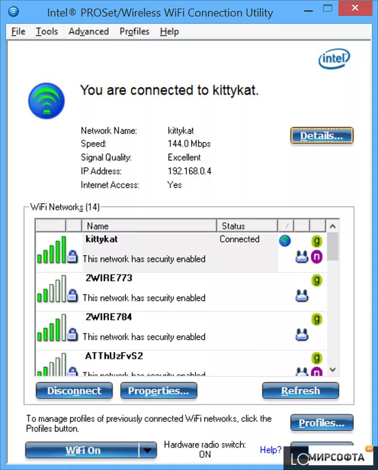Click the network list scrollbar thumb
The width and height of the screenshot is (378, 470).
pos(333,247)
